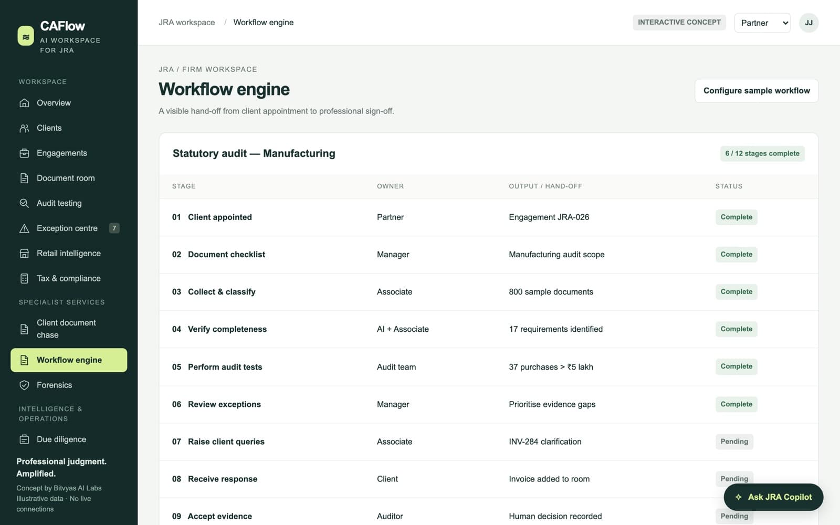840x525 pixels.
Task: Open Overview via its home icon
Action: point(24,103)
